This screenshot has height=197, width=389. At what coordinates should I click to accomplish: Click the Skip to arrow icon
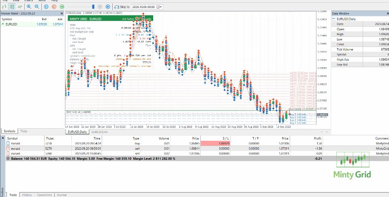click(x=117, y=7)
